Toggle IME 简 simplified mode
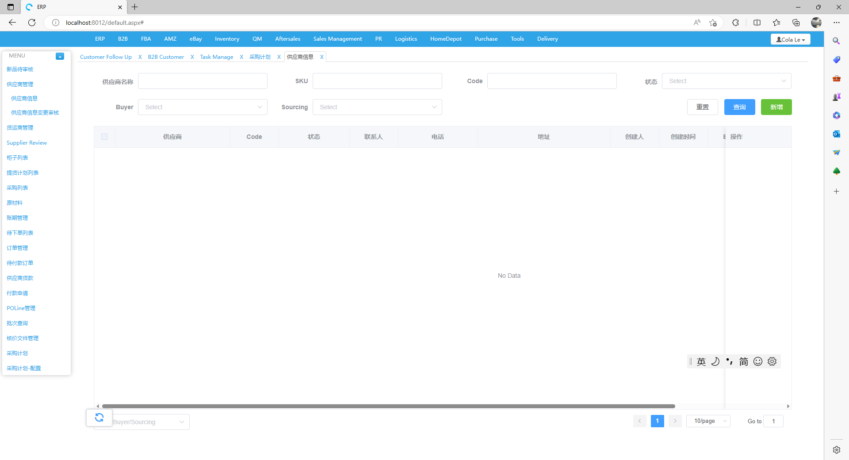This screenshot has height=460, width=849. coord(744,361)
